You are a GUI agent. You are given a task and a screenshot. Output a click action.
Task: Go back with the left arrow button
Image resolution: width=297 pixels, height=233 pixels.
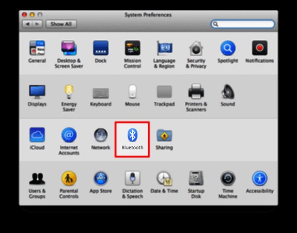(x=28, y=24)
